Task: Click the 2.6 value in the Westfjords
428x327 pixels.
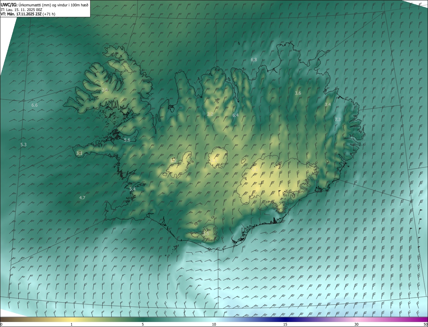Action: (x=105, y=90)
